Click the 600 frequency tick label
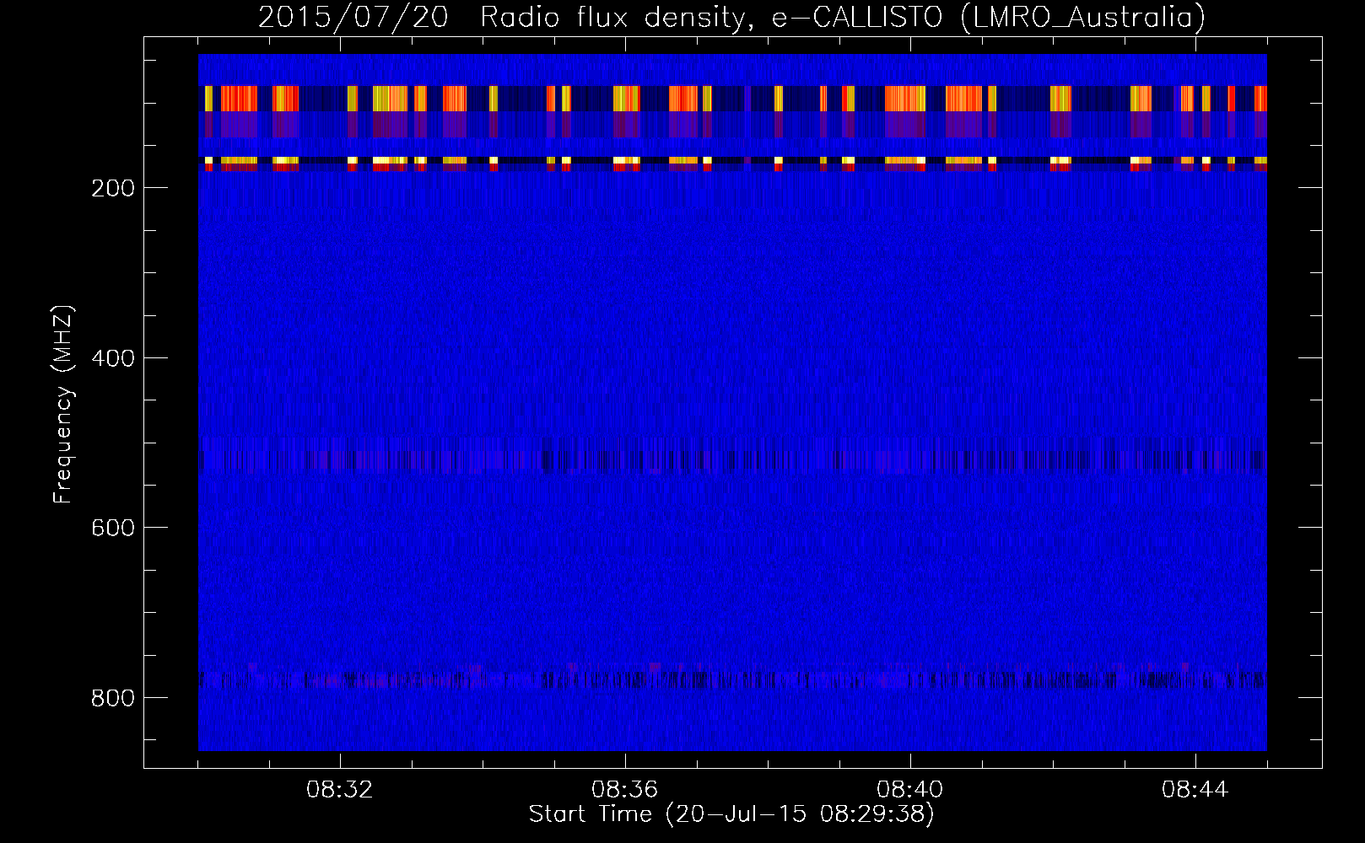This screenshot has width=1365, height=843. pos(112,528)
